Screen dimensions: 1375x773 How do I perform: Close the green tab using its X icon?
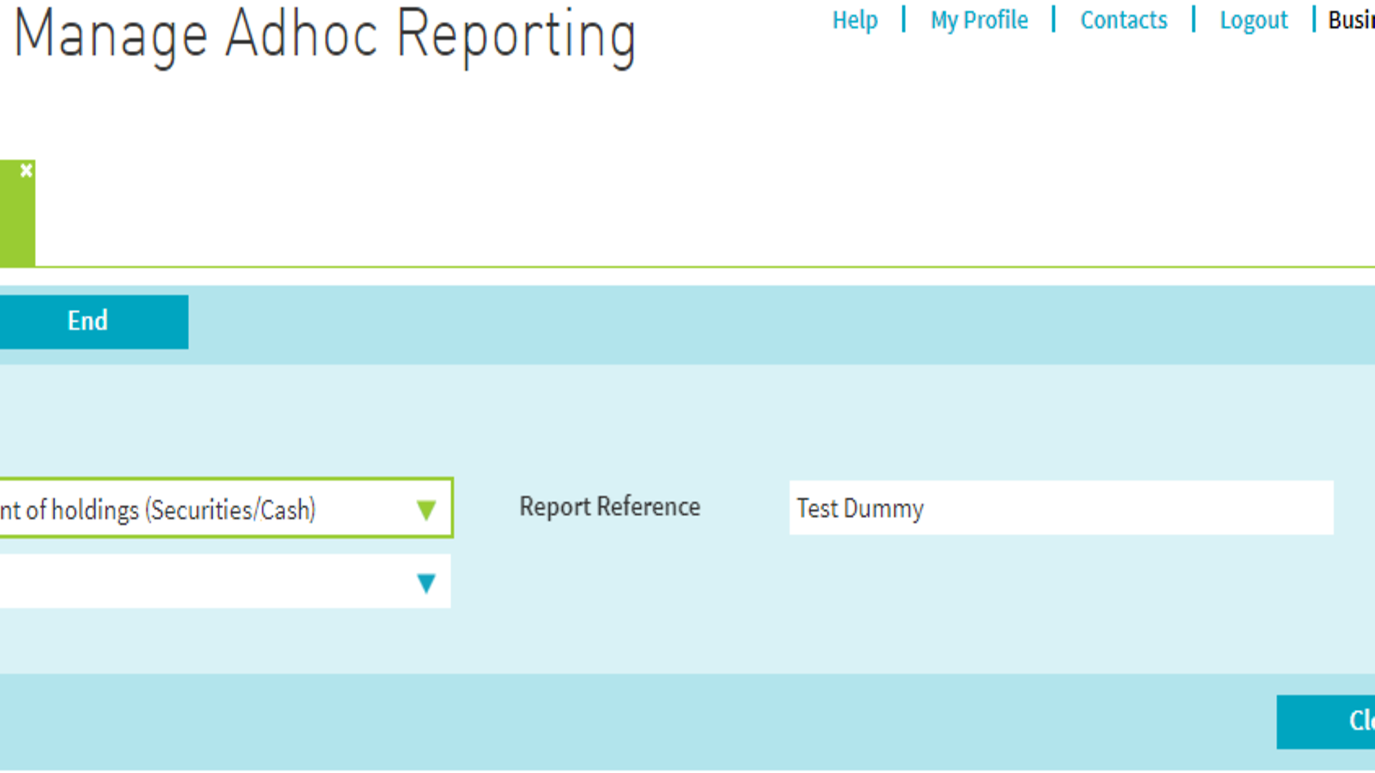click(26, 170)
